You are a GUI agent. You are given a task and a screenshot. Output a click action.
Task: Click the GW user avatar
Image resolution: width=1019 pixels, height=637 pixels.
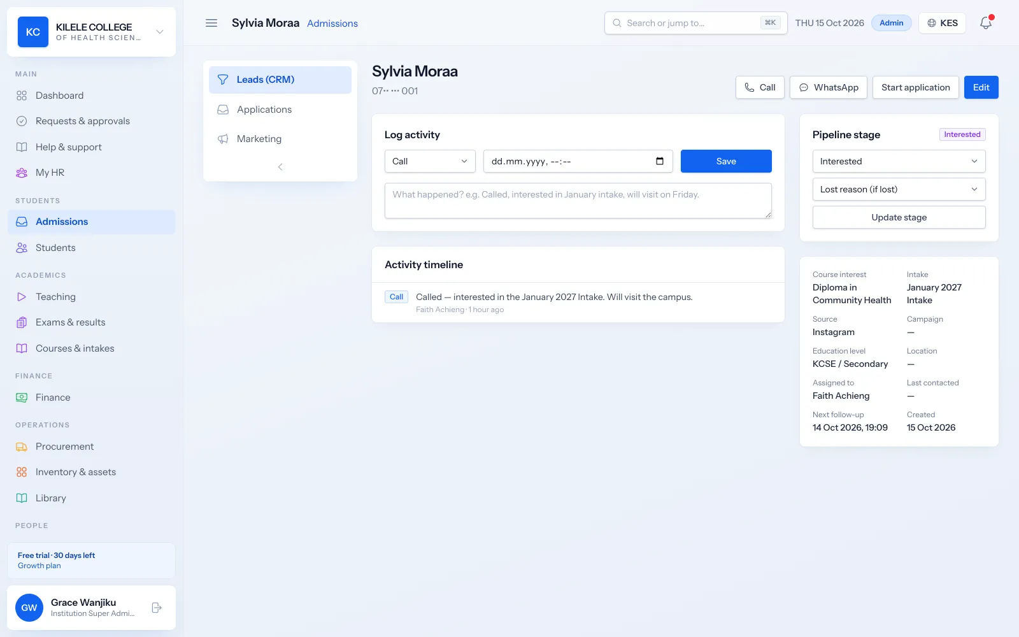click(x=29, y=608)
